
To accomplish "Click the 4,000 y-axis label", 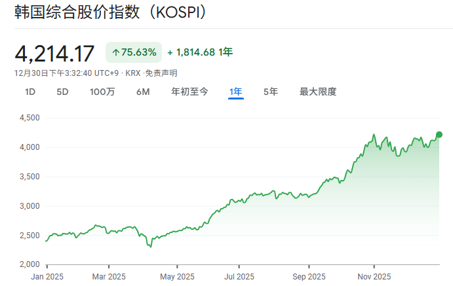I will pyautogui.click(x=30, y=147).
